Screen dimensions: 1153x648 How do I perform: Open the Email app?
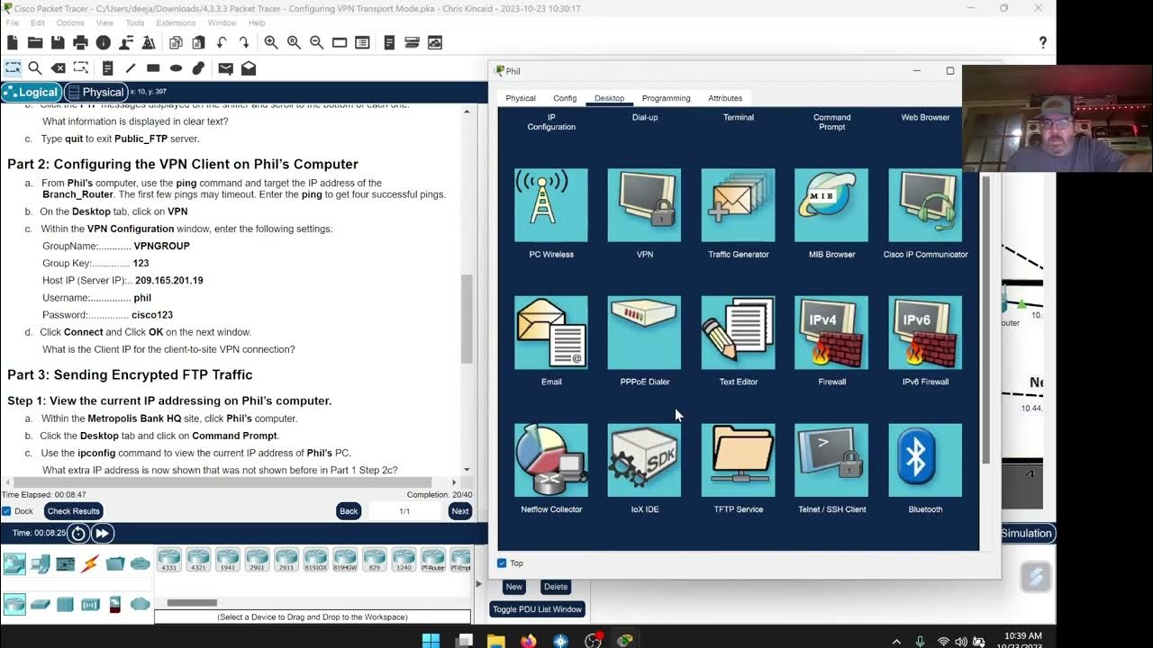(551, 333)
